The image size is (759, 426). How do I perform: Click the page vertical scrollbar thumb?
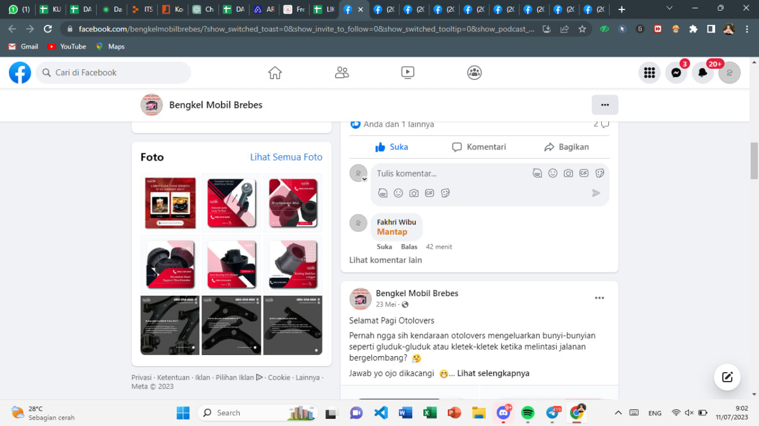(754, 160)
